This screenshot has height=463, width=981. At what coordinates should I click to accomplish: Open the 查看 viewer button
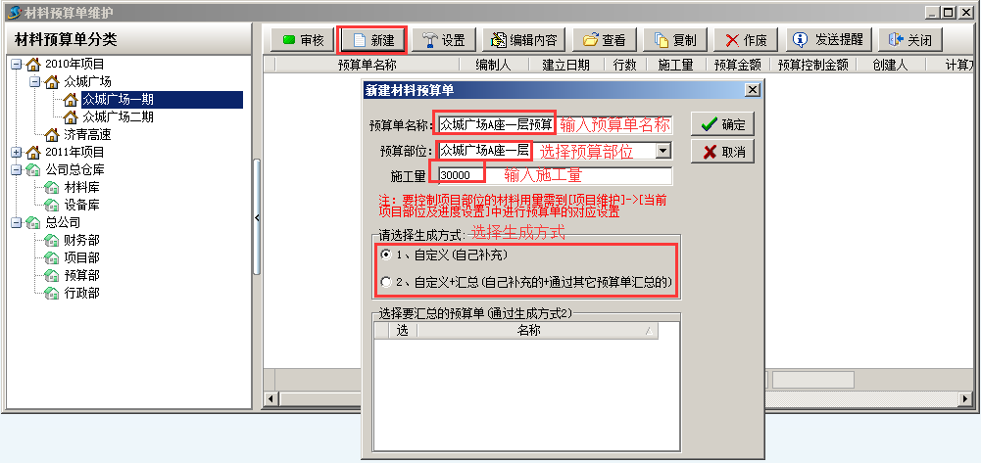pos(605,40)
